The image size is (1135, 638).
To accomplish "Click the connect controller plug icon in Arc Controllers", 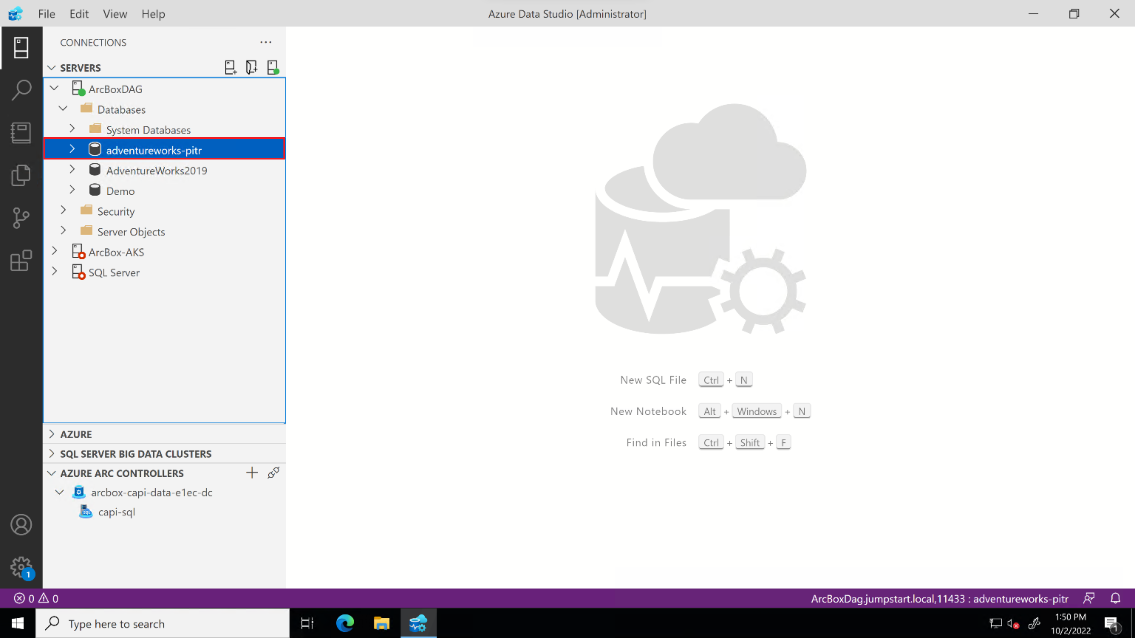I will coord(274,473).
